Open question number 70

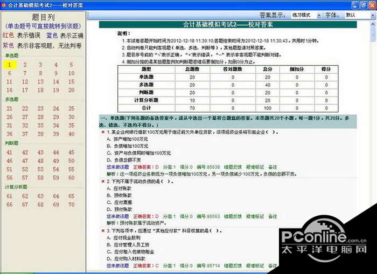point(72,204)
